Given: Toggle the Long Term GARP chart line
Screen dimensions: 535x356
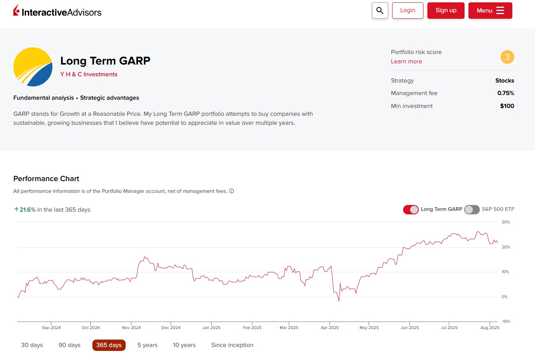Looking at the screenshot, I should [x=411, y=210].
